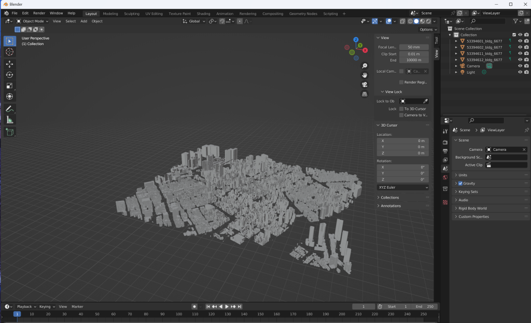
Task: Expand the Collections panel
Action: (389, 198)
